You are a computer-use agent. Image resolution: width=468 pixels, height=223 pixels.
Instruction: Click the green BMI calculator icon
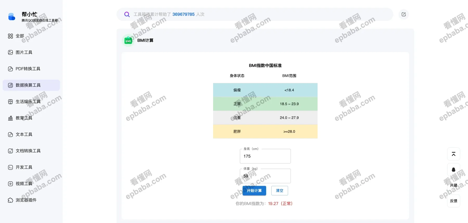(128, 41)
